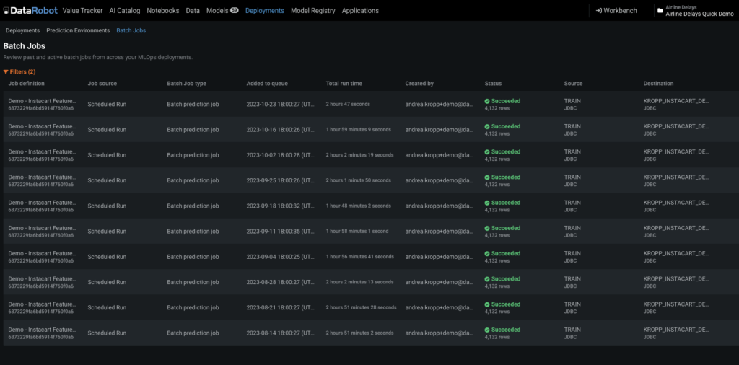Click green check icon for 2023-10-02 job

tap(487, 151)
